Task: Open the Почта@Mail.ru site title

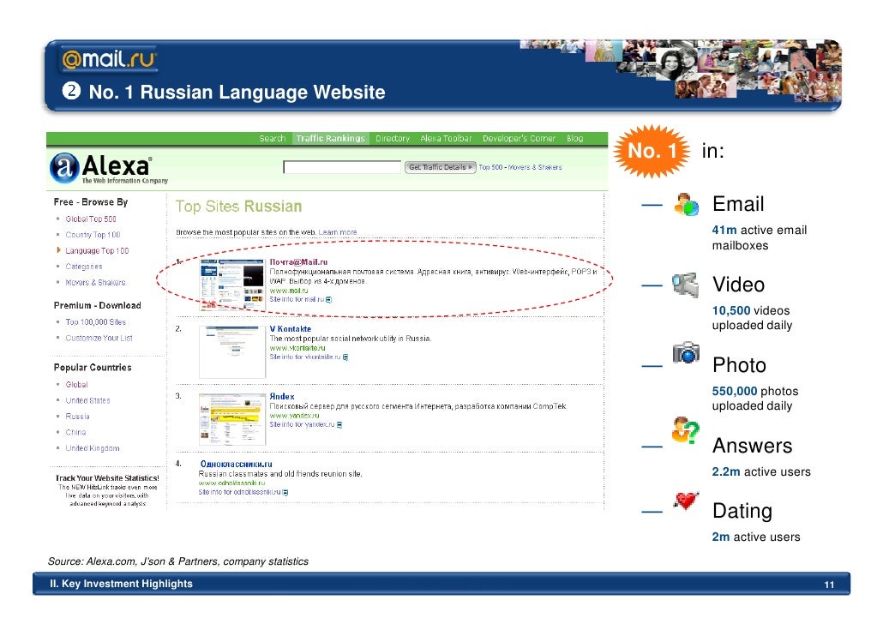Action: [298, 262]
